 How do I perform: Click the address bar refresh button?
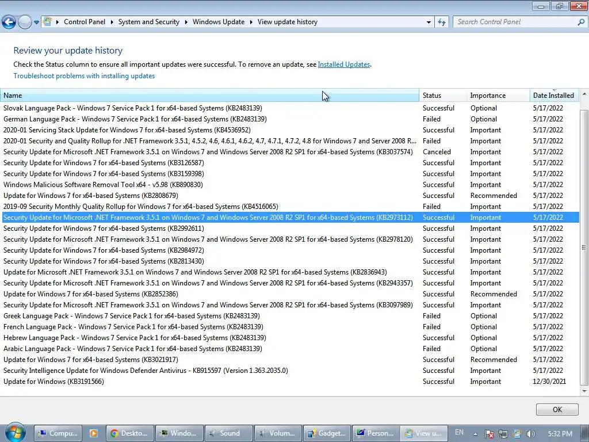(x=442, y=22)
